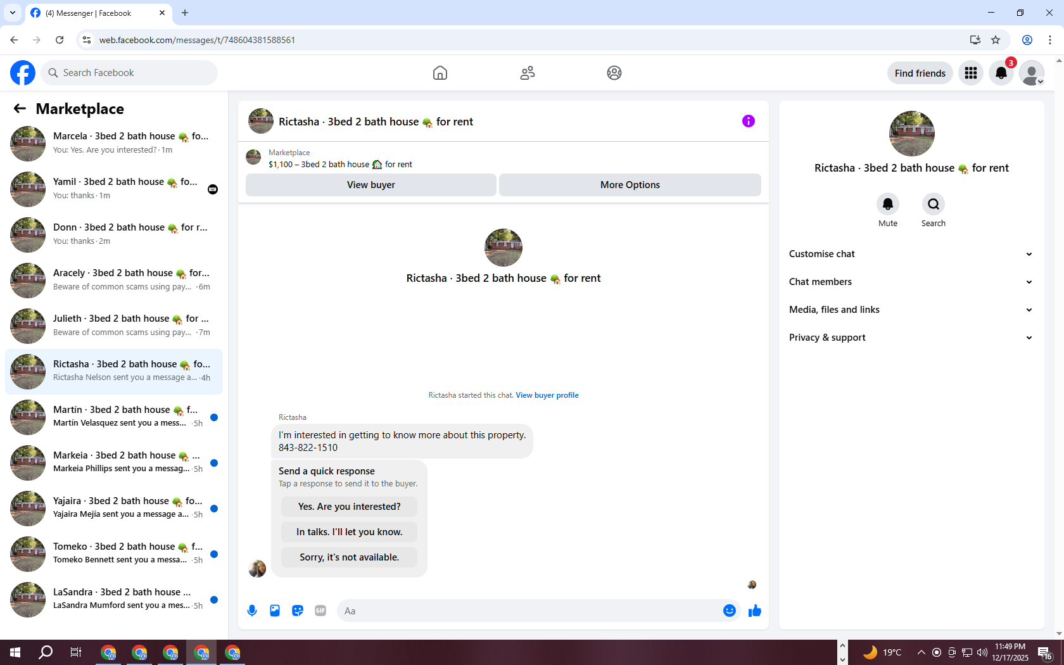Click the Facebook logo icon
This screenshot has height=665, width=1064.
pyautogui.click(x=23, y=73)
